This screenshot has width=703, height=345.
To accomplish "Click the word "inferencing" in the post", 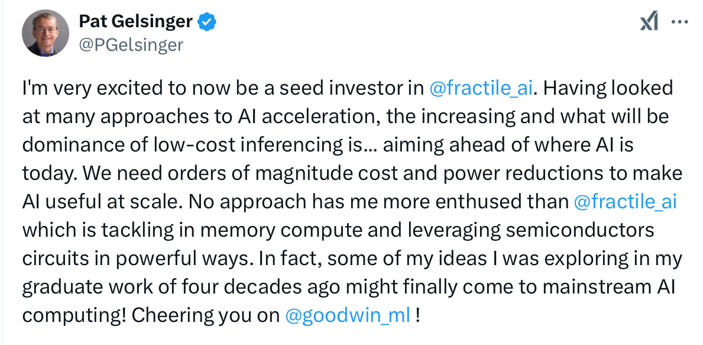I will [x=265, y=146].
